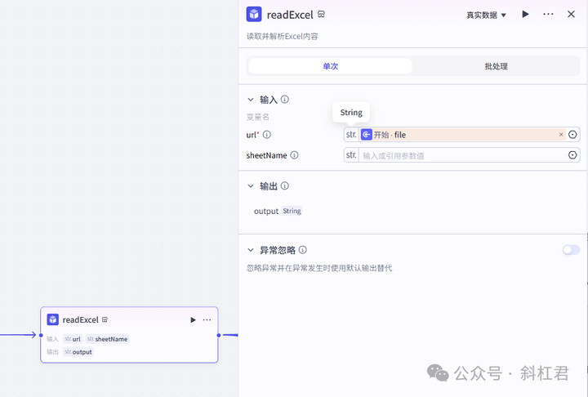Collapse the 异常忽略 section

pos(251,250)
